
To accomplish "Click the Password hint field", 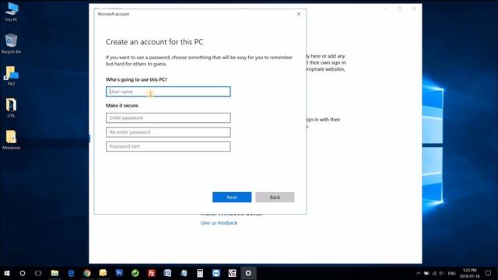I will (168, 146).
